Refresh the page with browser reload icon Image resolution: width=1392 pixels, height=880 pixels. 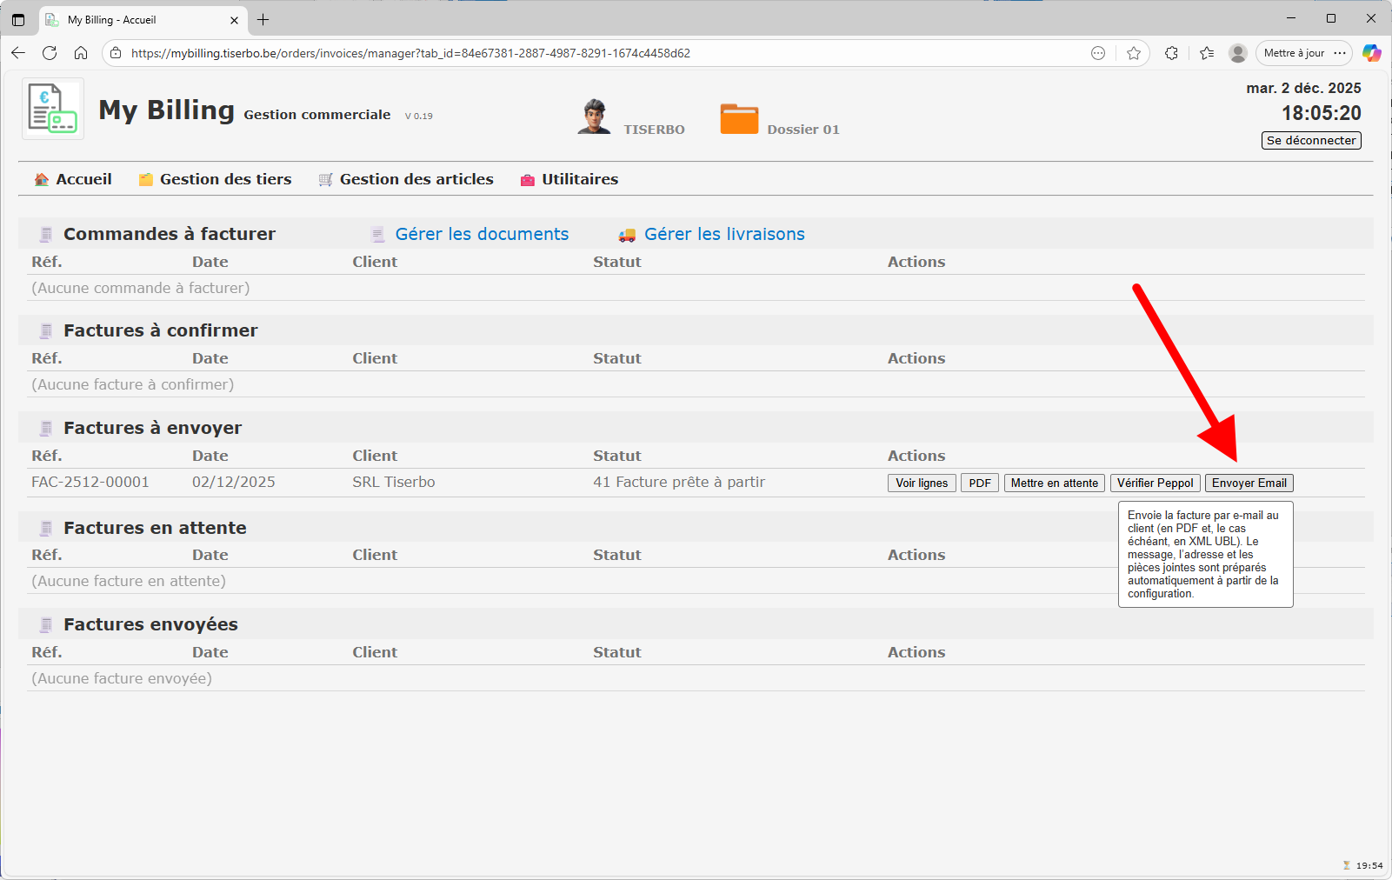[x=50, y=53]
